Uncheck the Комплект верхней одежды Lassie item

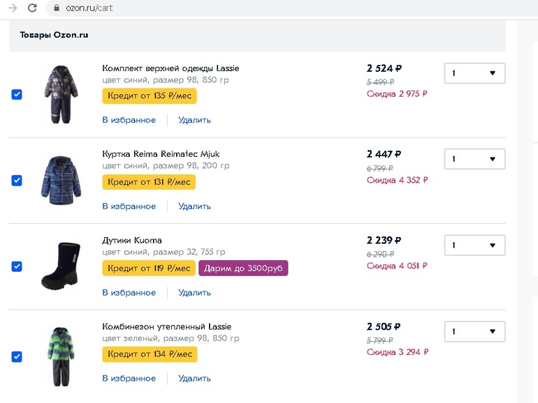click(17, 94)
